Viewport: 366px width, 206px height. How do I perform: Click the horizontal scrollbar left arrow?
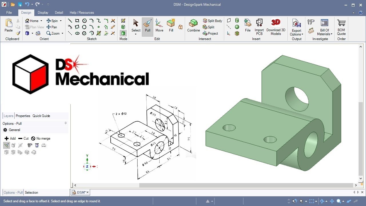point(75,185)
